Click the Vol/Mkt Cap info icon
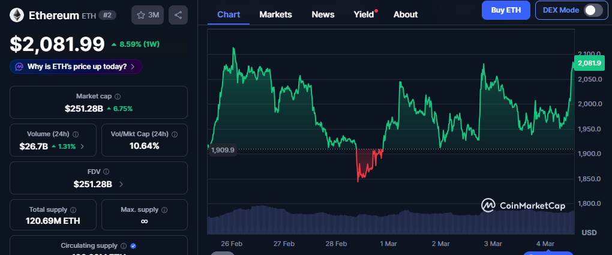 173,134
